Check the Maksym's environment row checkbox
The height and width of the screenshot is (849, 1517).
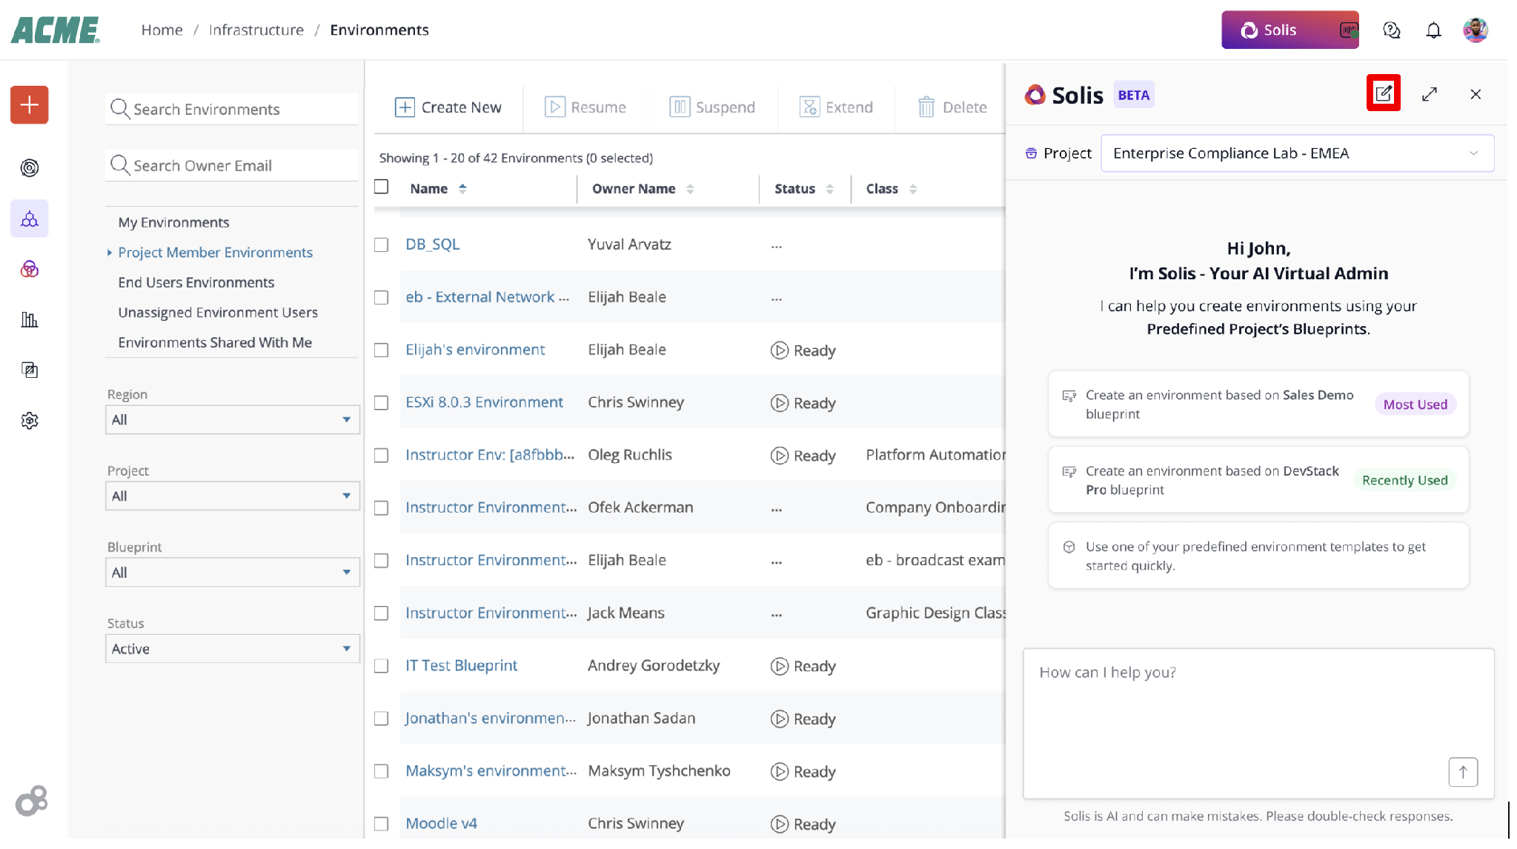tap(382, 771)
